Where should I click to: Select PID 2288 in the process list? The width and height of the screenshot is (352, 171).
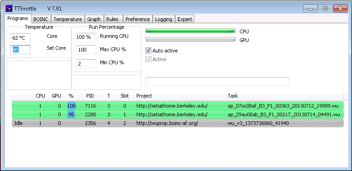click(90, 114)
